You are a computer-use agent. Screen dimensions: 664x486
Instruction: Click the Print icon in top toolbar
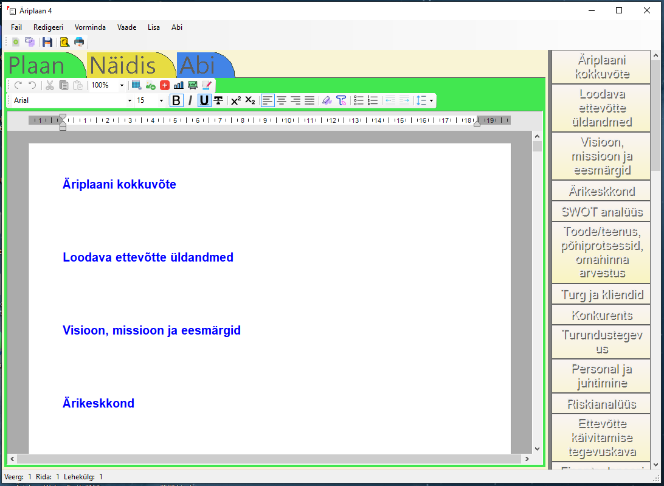click(x=79, y=42)
